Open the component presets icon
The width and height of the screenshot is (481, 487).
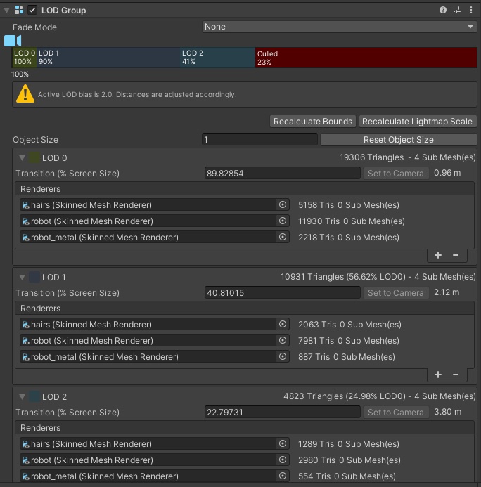point(457,10)
